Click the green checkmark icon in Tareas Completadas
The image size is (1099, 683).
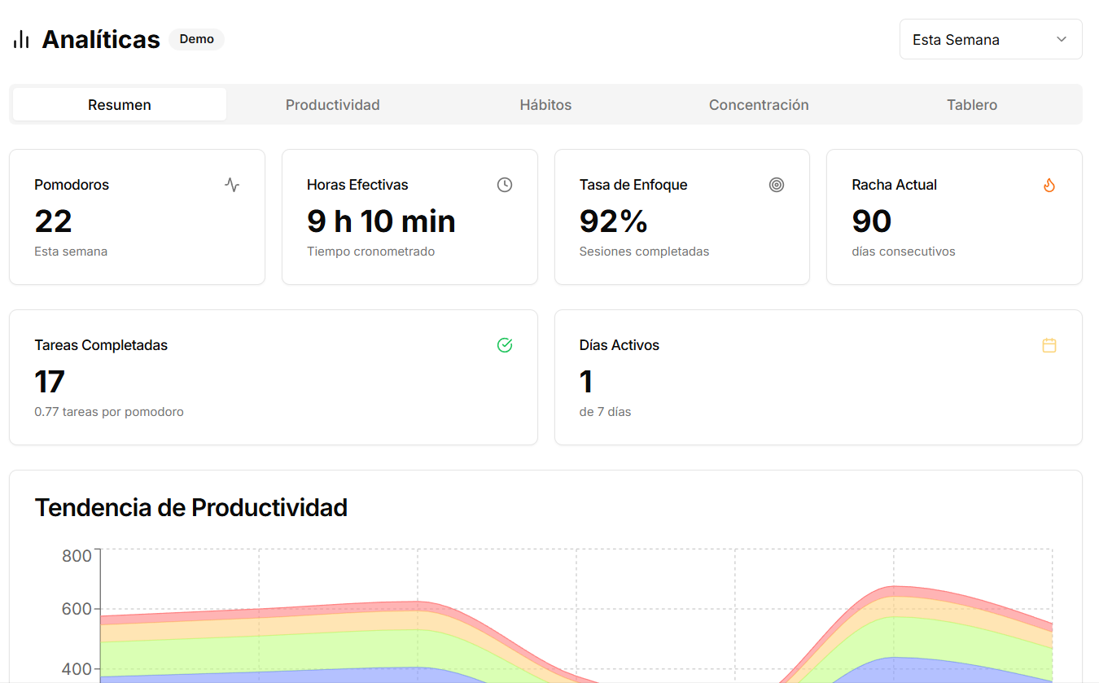click(505, 345)
